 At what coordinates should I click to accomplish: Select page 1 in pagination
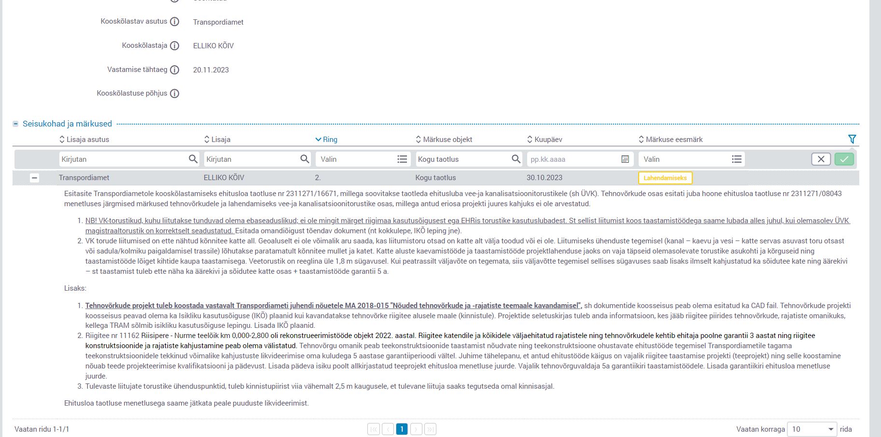tap(402, 429)
